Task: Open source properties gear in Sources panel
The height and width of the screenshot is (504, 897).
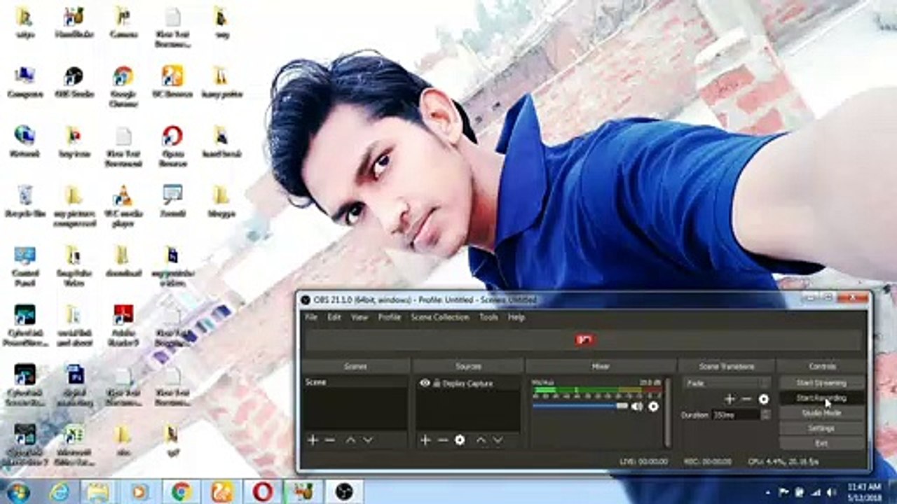Action: 460,440
